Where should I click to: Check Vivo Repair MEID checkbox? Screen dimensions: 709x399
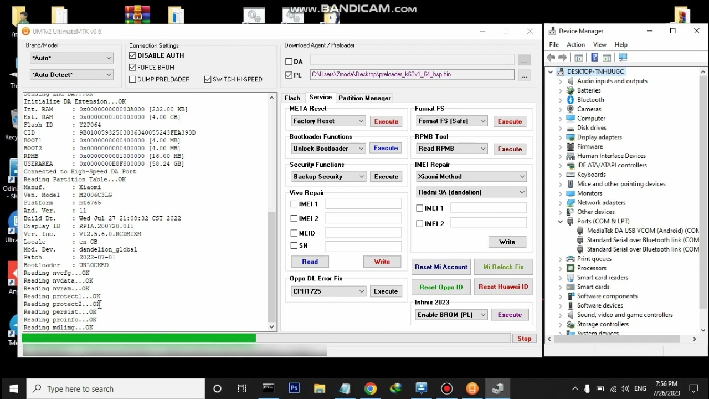(294, 233)
